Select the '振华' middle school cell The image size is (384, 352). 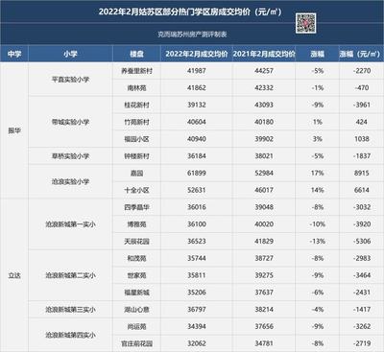coord(14,130)
